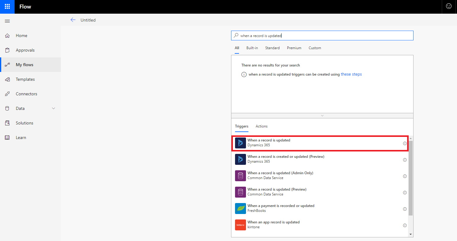The height and width of the screenshot is (241, 457).
Task: Click Common Data Service icon for updated (Preview)
Action: point(241,192)
